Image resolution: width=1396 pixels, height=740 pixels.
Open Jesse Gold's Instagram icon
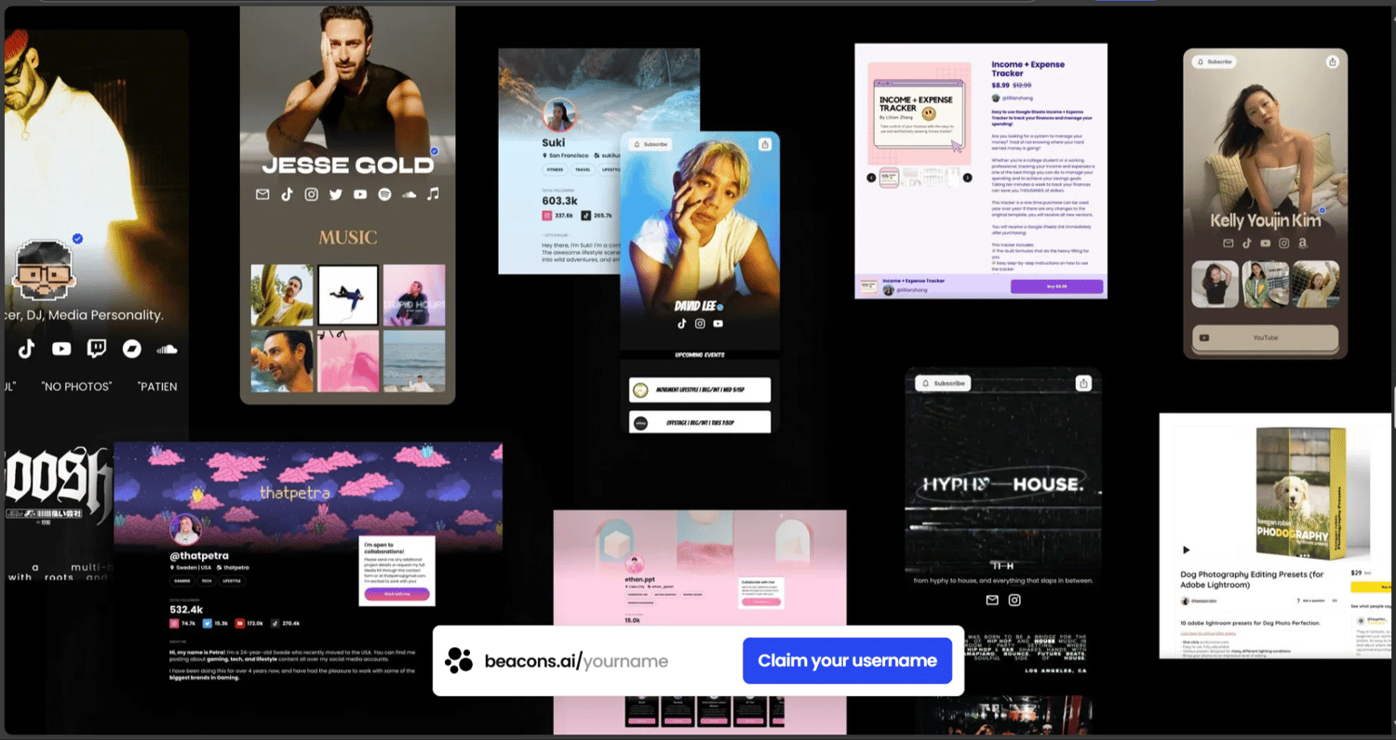click(311, 194)
